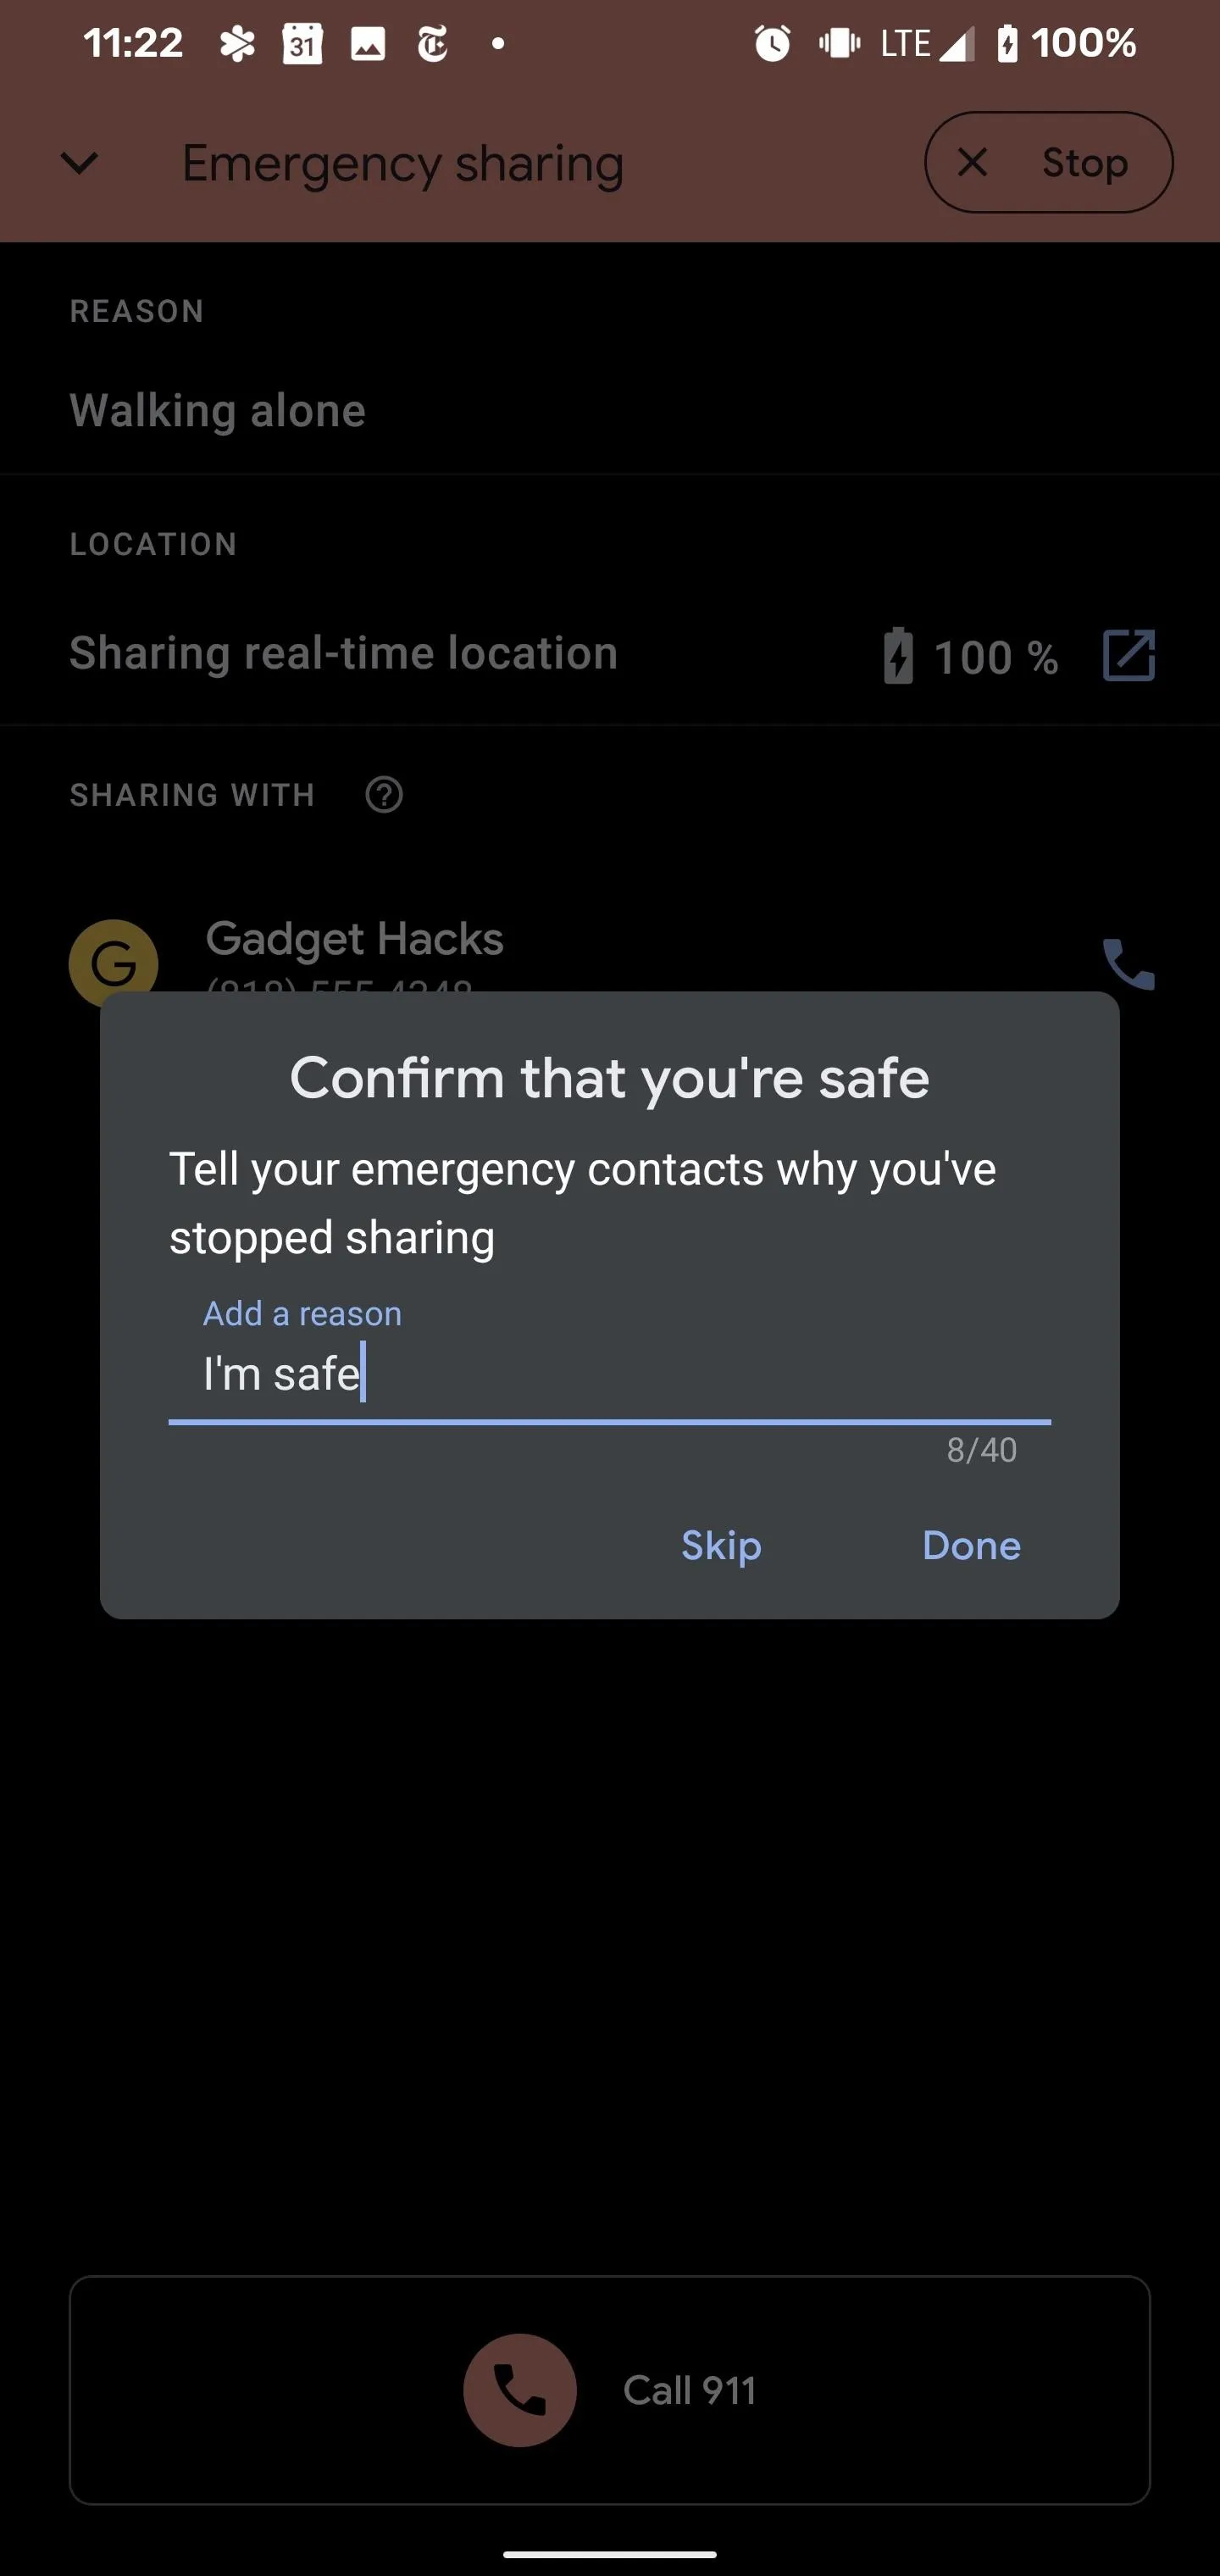The image size is (1220, 2576).
Task: Tap the photos notification icon in status bar
Action: [367, 44]
